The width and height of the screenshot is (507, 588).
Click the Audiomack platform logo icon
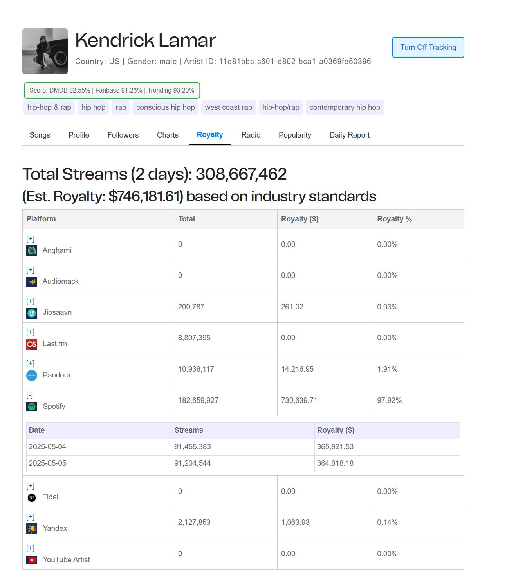click(32, 281)
